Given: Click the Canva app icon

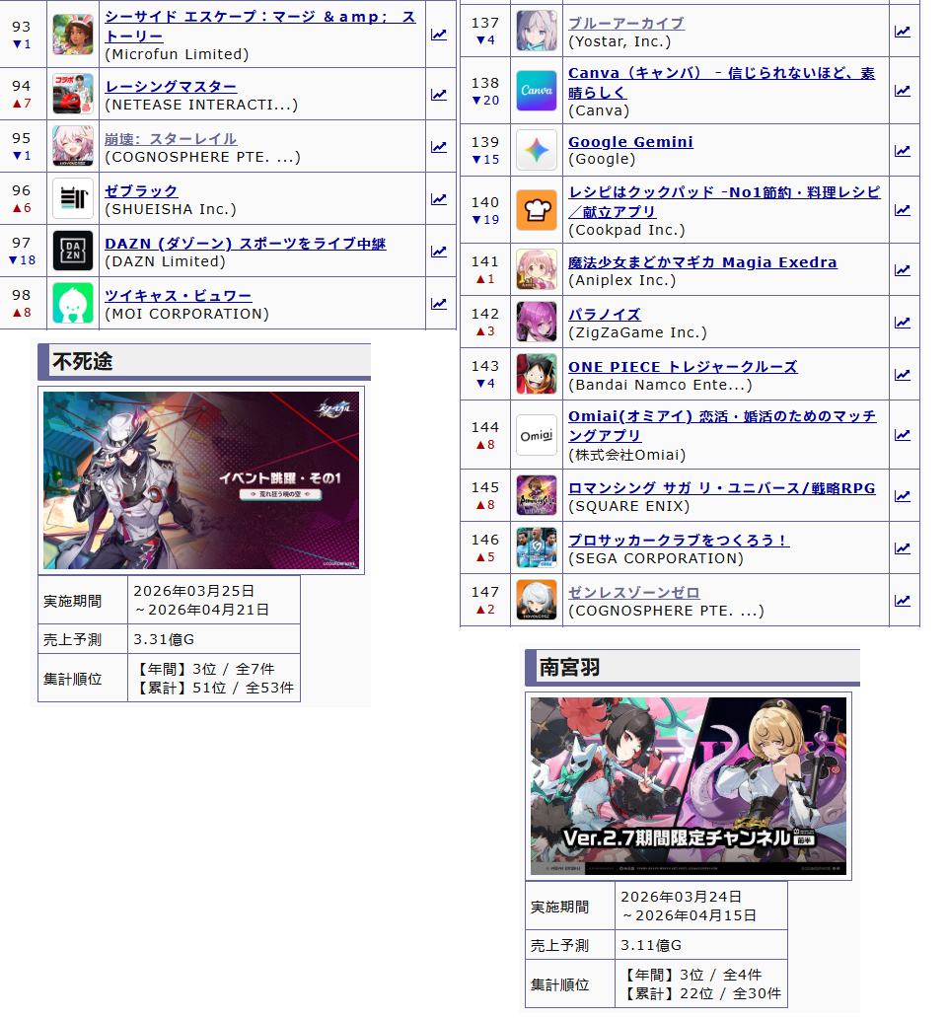Looking at the screenshot, I should coord(536,91).
